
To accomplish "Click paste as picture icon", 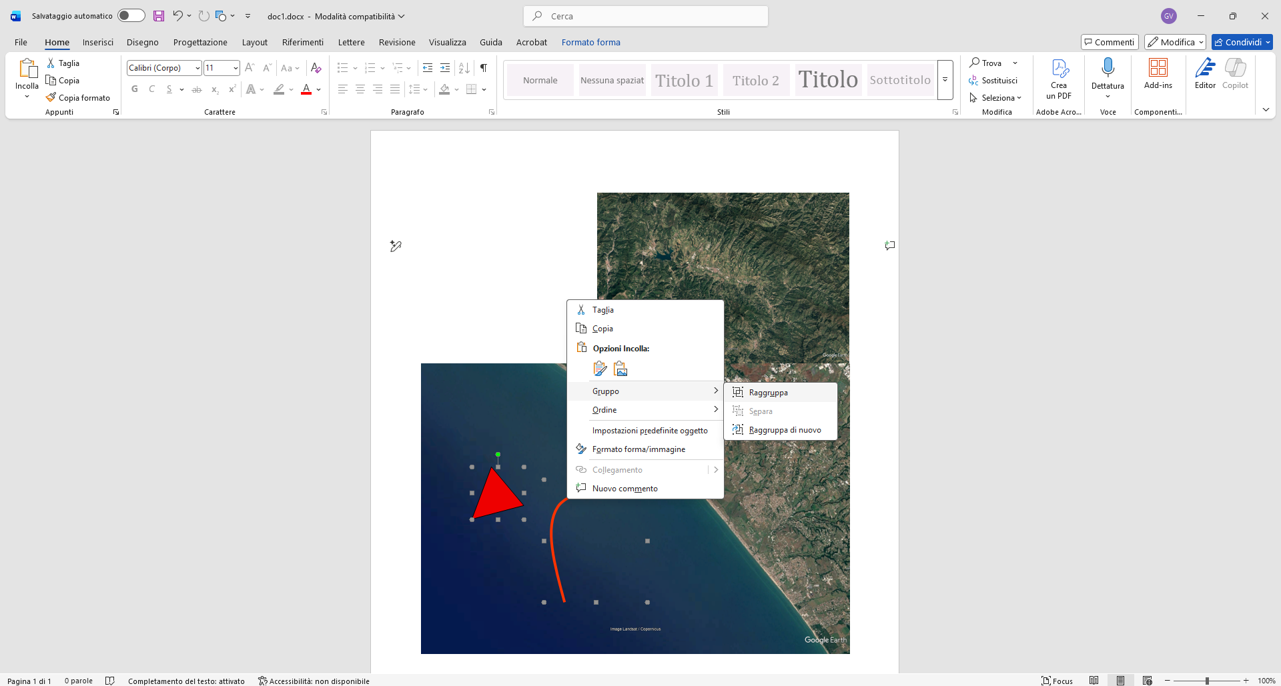I will click(620, 369).
